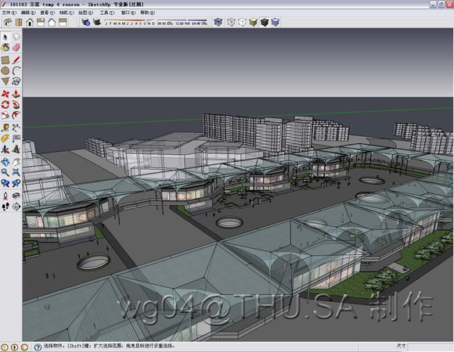This screenshot has height=352, width=454.
Task: Activate the Scale tool
Action: [x=5, y=115]
